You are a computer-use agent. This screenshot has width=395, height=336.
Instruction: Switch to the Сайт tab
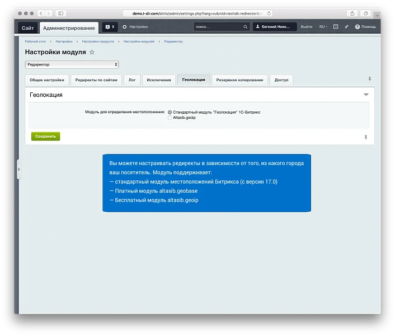(28, 28)
